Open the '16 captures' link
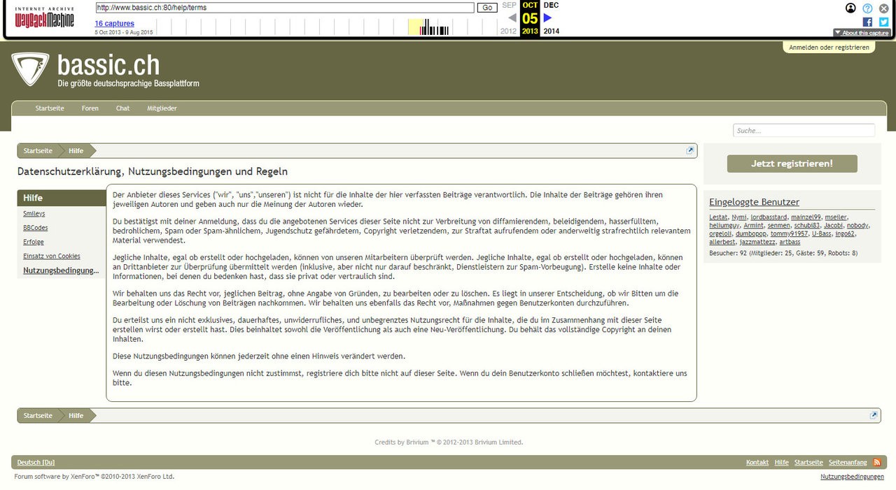The image size is (896, 490). (115, 24)
